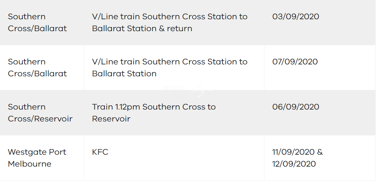
Task: Select the 07/09/2020 date cell
Action: point(320,68)
